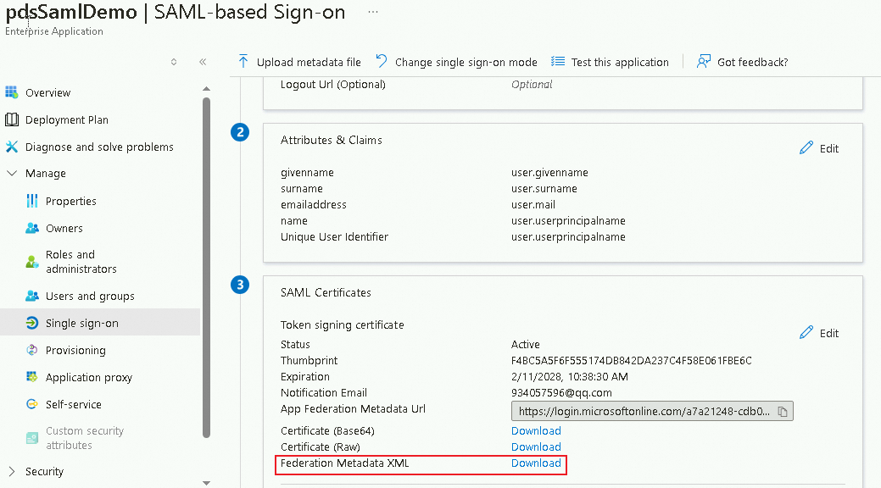This screenshot has height=488, width=881.
Task: Download Federation Metadata XML
Action: tap(536, 463)
